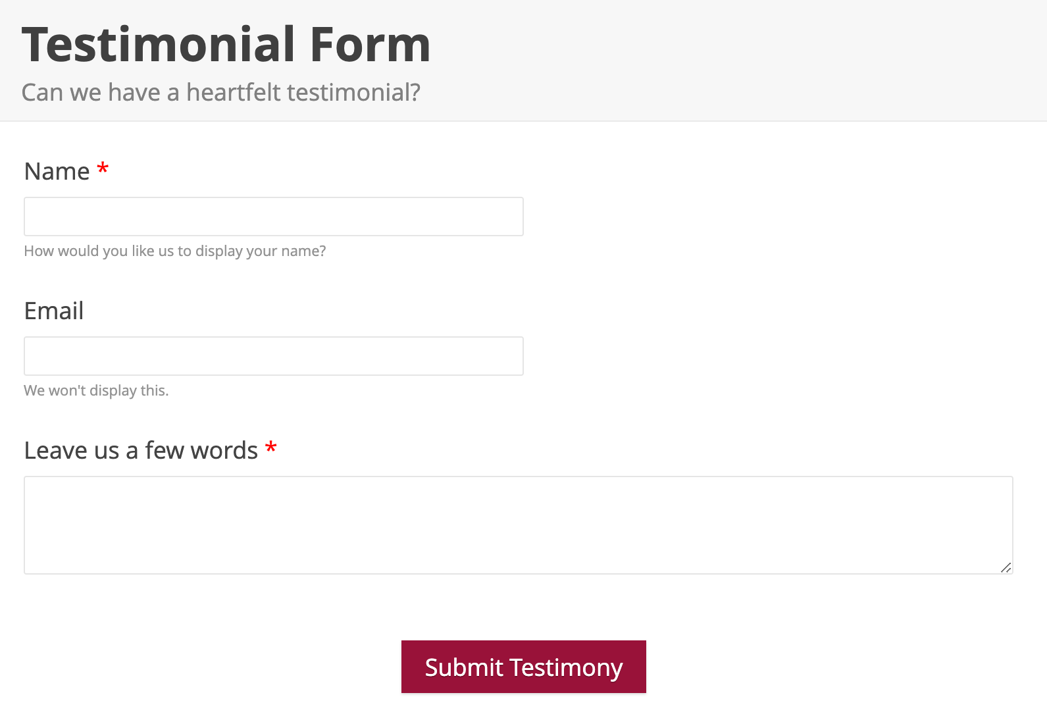This screenshot has width=1047, height=722.
Task: Click the word 'Testimonial' in the page title
Action: (x=159, y=45)
